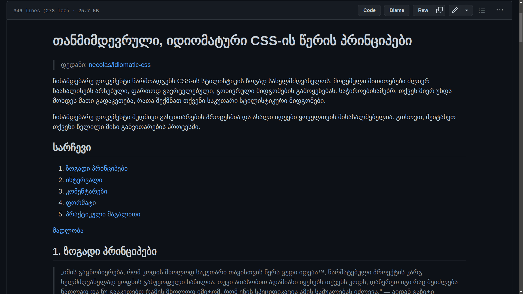Screen dimensions: 523x294
Task: Open the necolas/idiomatic-css source link
Action: pos(119,65)
